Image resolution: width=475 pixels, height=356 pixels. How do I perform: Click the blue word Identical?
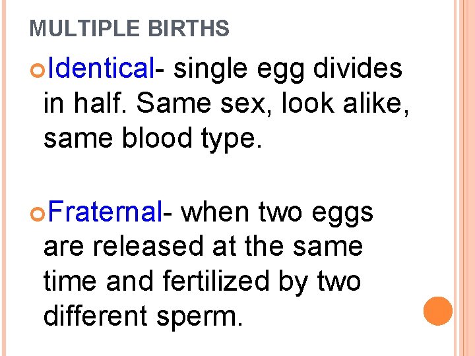tap(100, 68)
